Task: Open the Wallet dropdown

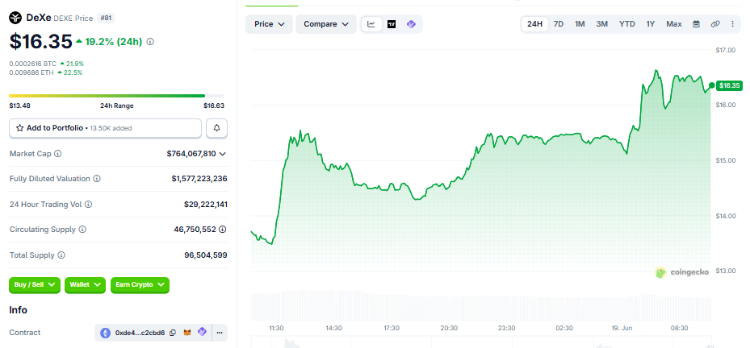Action: [85, 284]
